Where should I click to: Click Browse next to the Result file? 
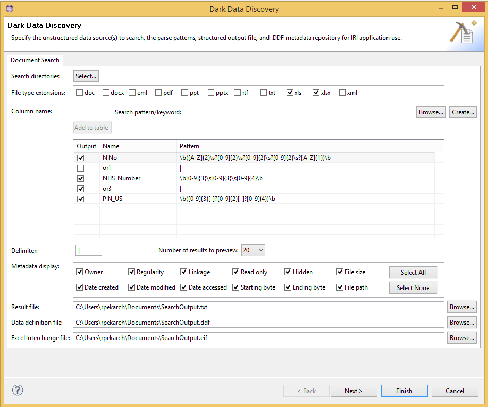[461, 307]
